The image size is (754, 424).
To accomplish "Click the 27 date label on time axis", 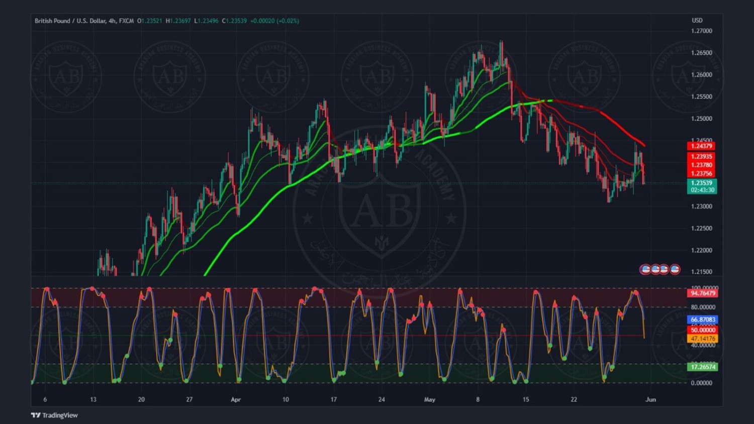I will pos(189,399).
